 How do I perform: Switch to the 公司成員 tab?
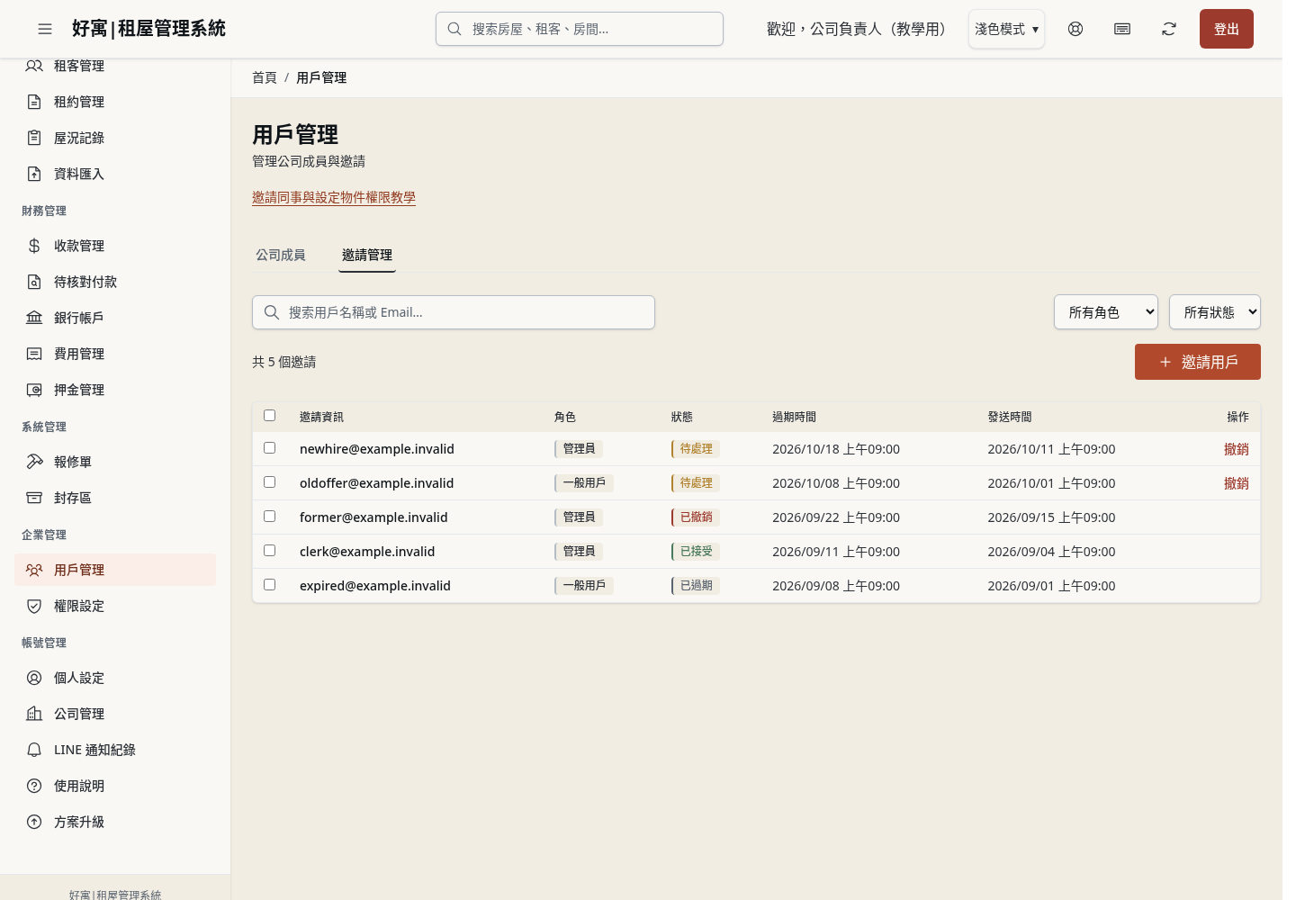point(281,255)
